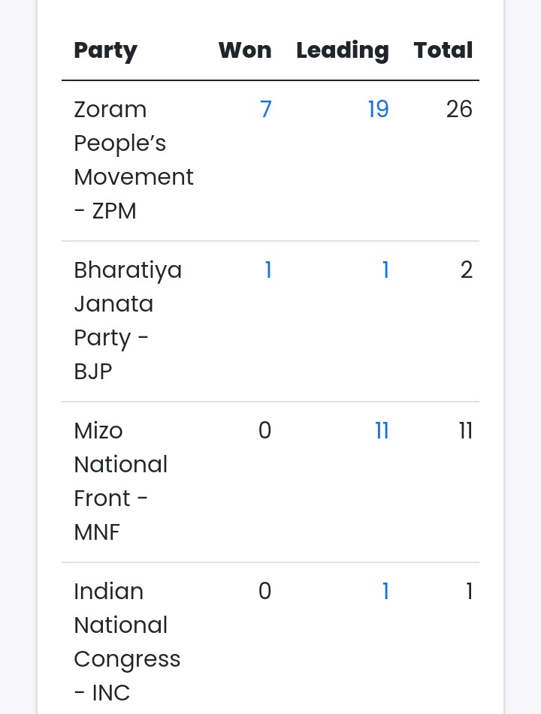Open ZPM leading count link 19
541x714 pixels.
coord(378,110)
